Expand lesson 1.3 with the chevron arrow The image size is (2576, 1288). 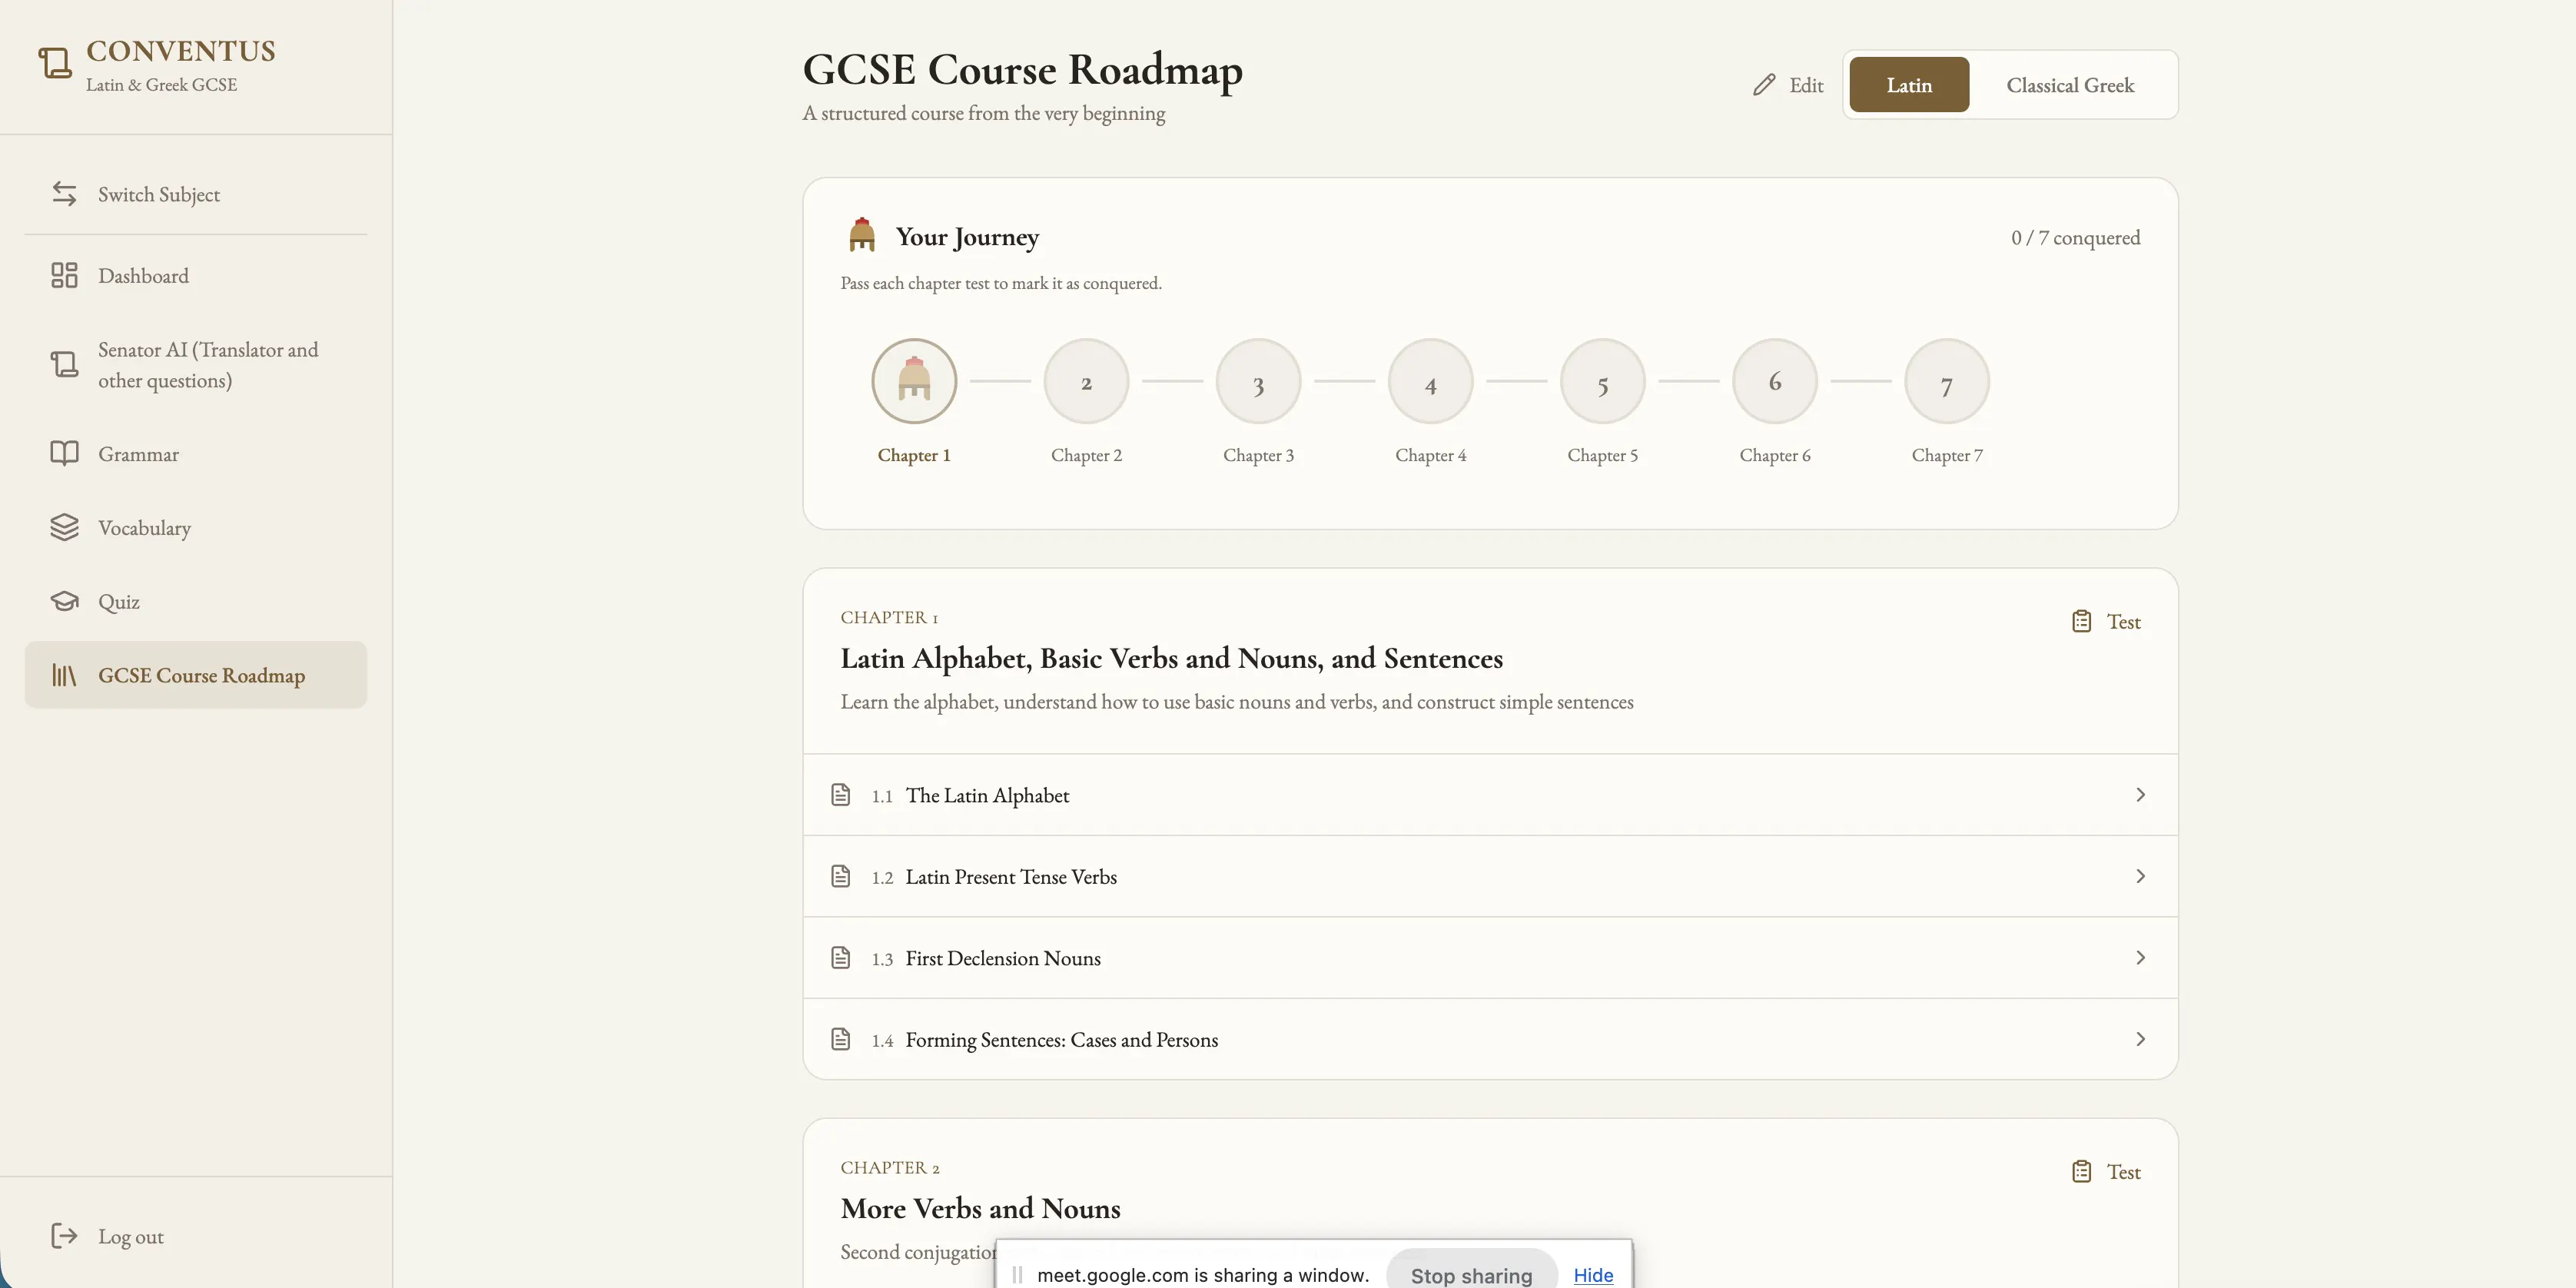click(2140, 958)
